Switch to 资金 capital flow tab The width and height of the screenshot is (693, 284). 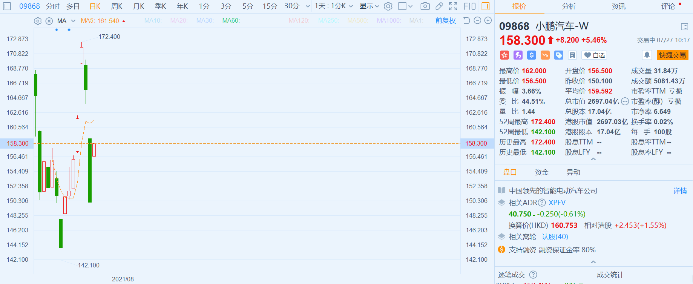(542, 172)
